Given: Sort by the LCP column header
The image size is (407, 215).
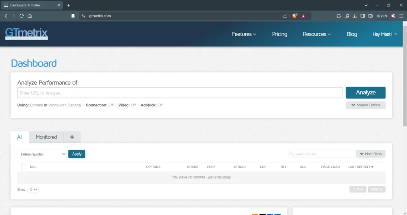Looking at the screenshot, I should coord(263,167).
